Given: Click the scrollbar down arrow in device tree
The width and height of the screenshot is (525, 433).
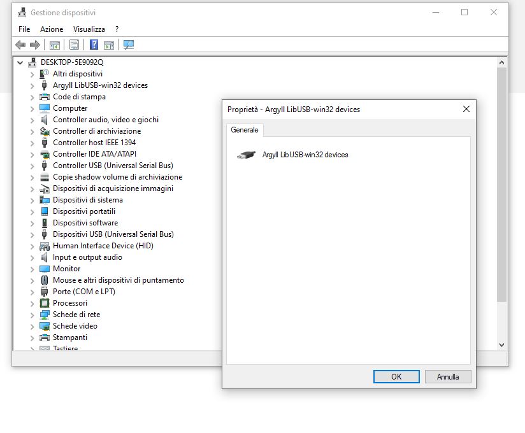Looking at the screenshot, I should coord(501,344).
